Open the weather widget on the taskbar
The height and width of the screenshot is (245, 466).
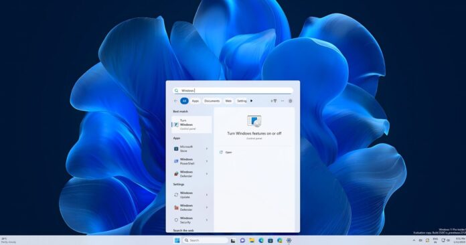coord(8,240)
